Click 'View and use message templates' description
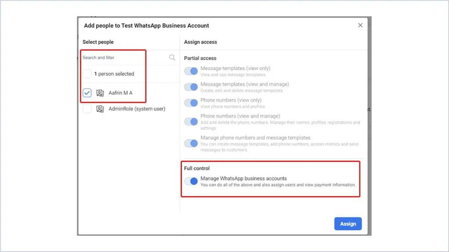Screen dimensions: 449x252 pos(233,75)
